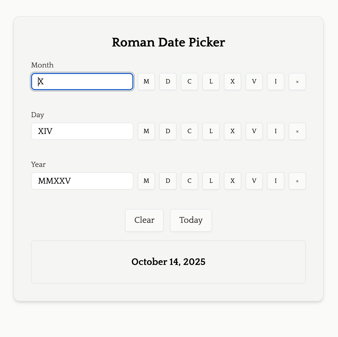Image resolution: width=338 pixels, height=337 pixels.
Task: Click the × backspace button in Year row
Action: [297, 181]
